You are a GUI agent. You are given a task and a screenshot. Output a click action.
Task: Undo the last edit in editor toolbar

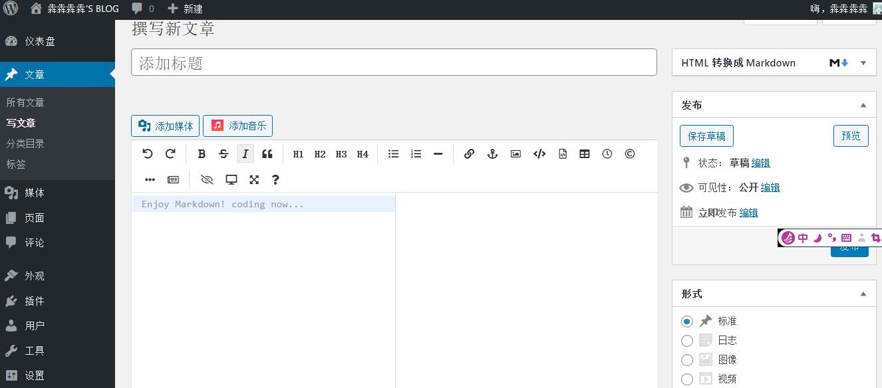tap(148, 153)
